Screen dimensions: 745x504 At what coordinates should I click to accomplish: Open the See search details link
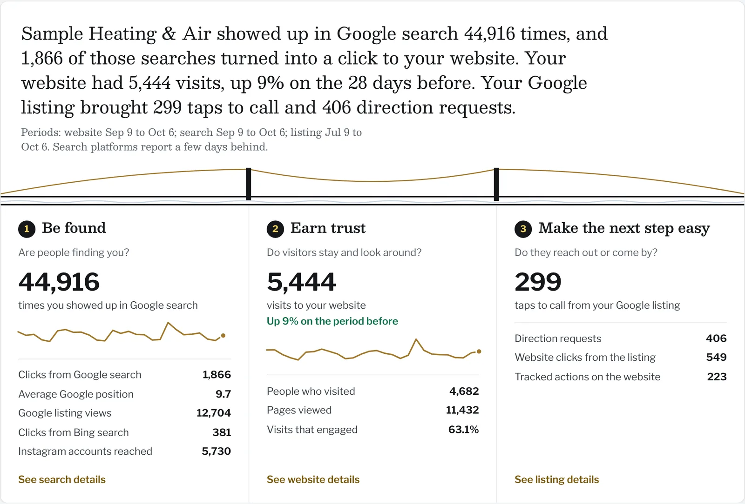click(x=62, y=479)
